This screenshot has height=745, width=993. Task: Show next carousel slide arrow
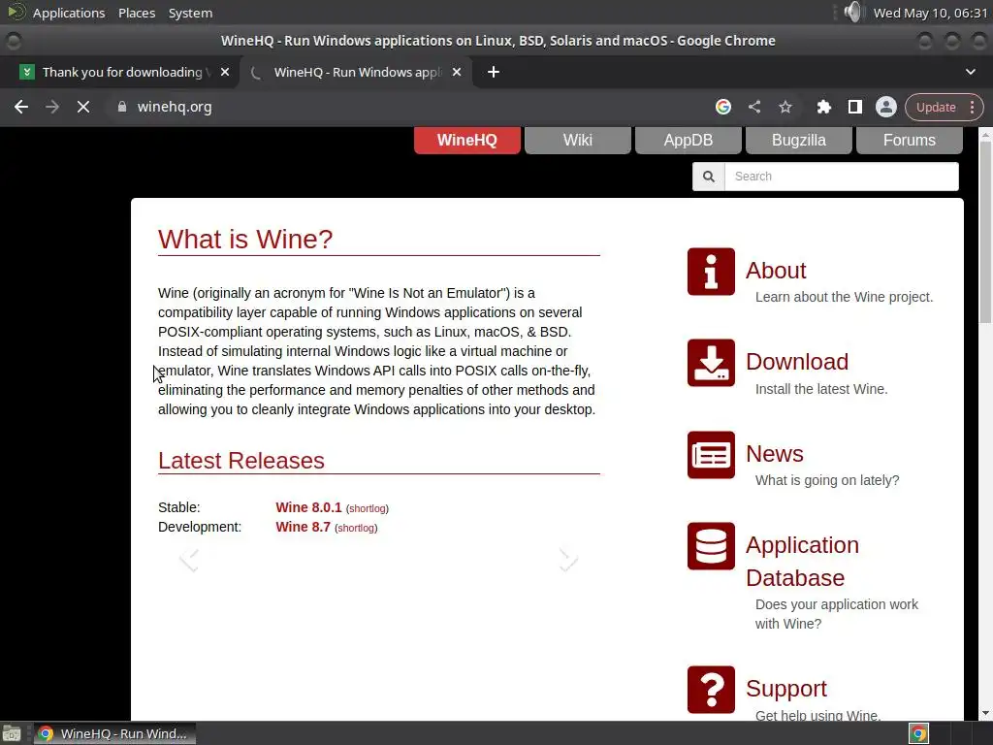(x=568, y=560)
